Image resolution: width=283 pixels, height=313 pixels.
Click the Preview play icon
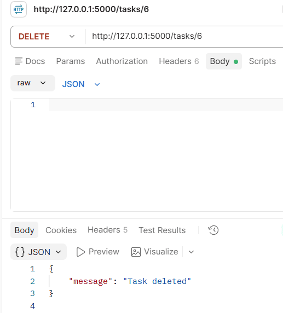(80, 252)
